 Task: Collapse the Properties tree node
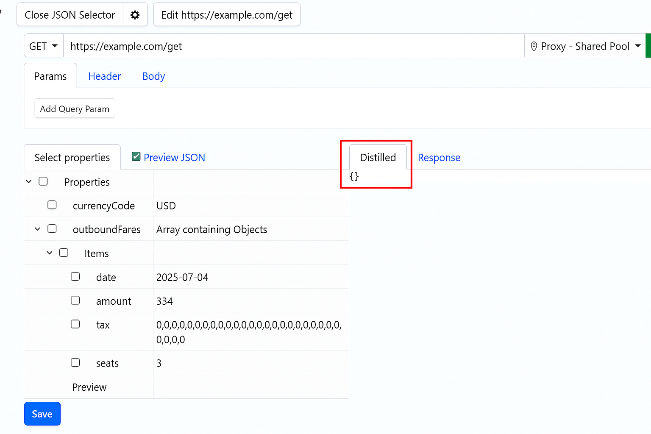pos(29,181)
